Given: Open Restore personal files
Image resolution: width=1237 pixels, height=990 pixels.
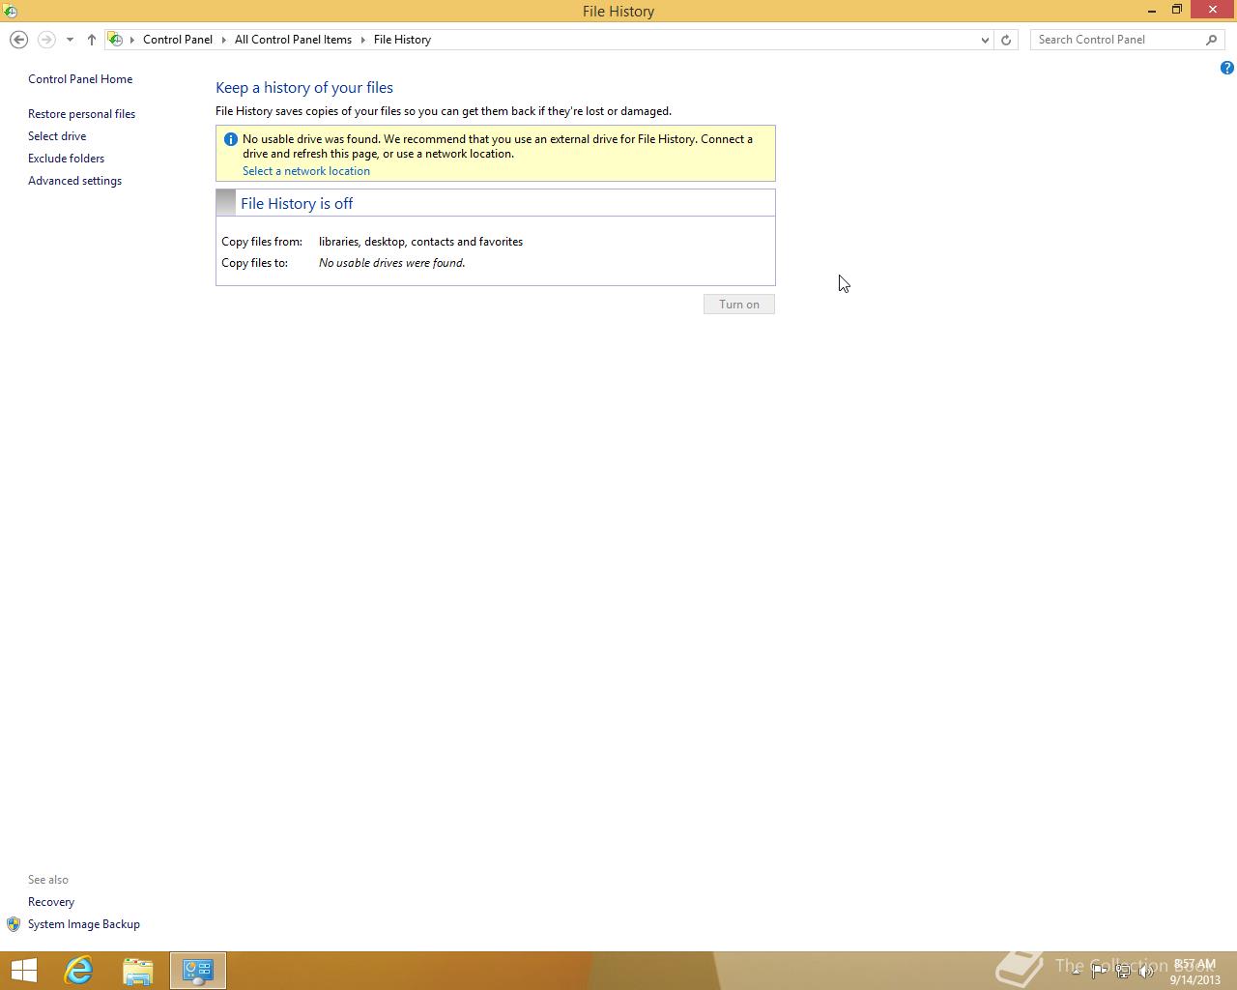Looking at the screenshot, I should (81, 114).
